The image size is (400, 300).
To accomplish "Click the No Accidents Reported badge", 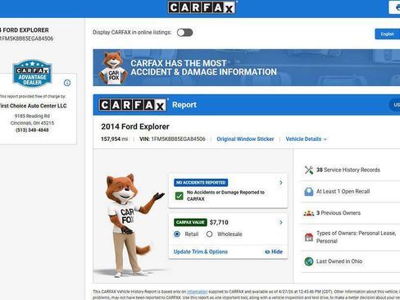I will click(201, 183).
